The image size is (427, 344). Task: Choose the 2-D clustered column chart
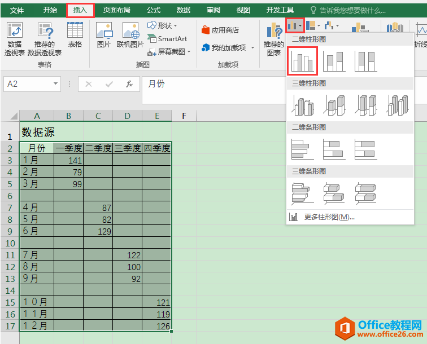click(302, 61)
